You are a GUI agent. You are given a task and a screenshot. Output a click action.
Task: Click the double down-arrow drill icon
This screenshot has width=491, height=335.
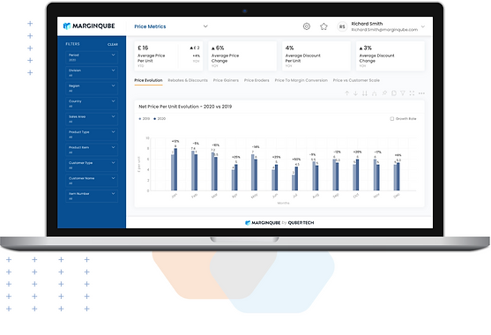(364, 93)
